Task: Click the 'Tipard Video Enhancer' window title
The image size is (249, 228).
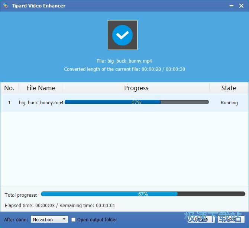Action: coord(39,6)
